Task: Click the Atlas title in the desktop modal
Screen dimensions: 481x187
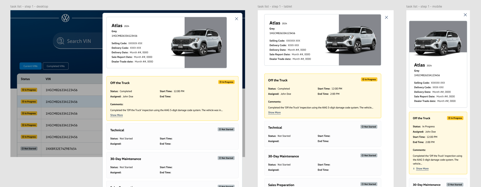Action: point(117,26)
